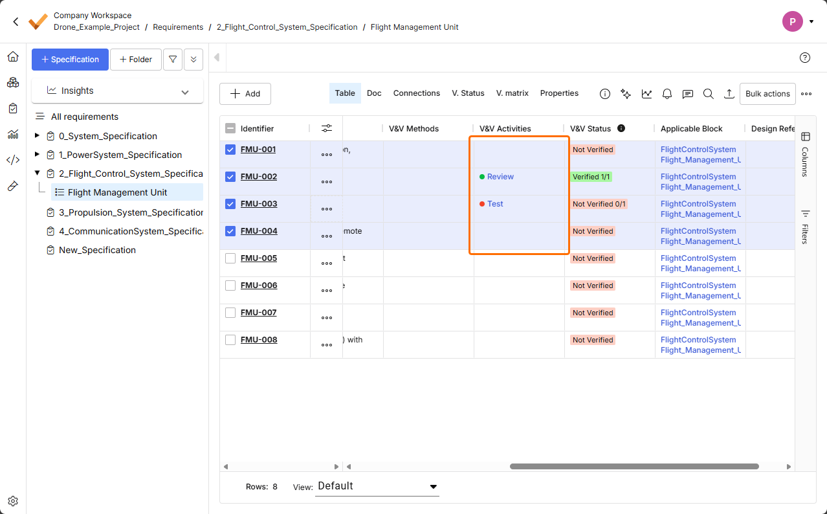This screenshot has width=827, height=514.
Task: Switch to the Connections tab
Action: (x=416, y=93)
